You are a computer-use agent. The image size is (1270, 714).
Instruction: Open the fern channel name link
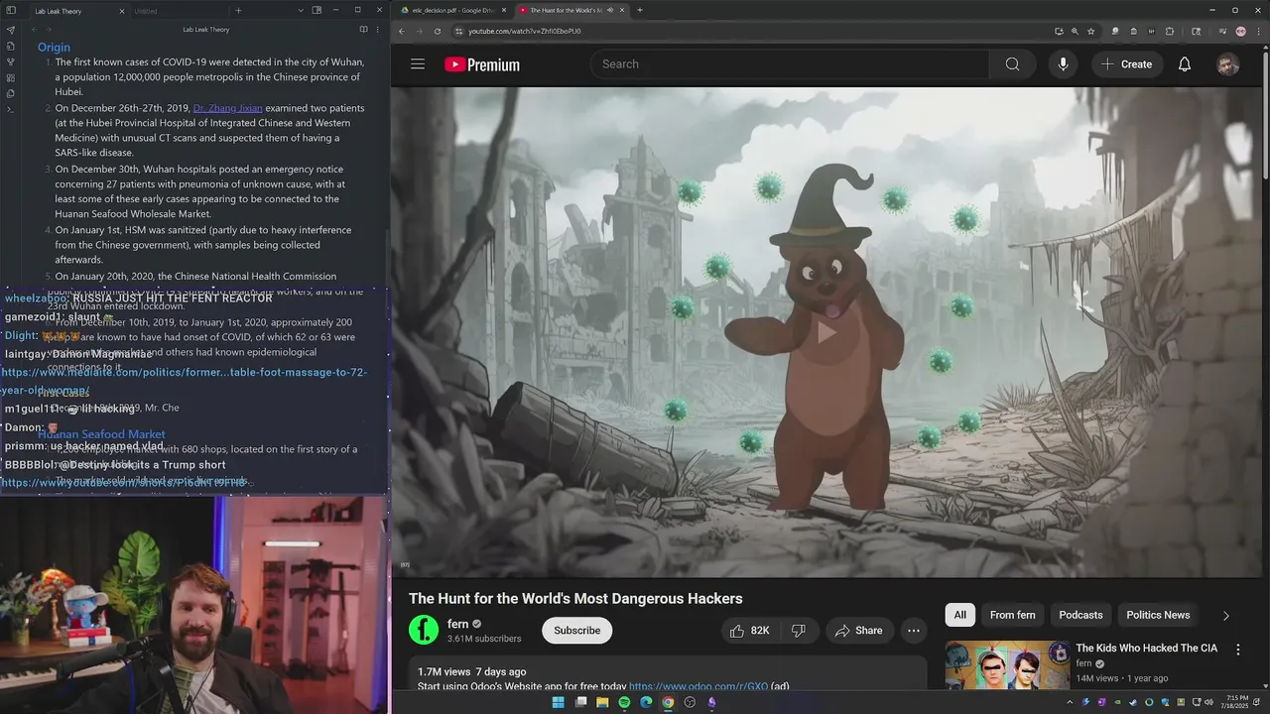tap(457, 624)
